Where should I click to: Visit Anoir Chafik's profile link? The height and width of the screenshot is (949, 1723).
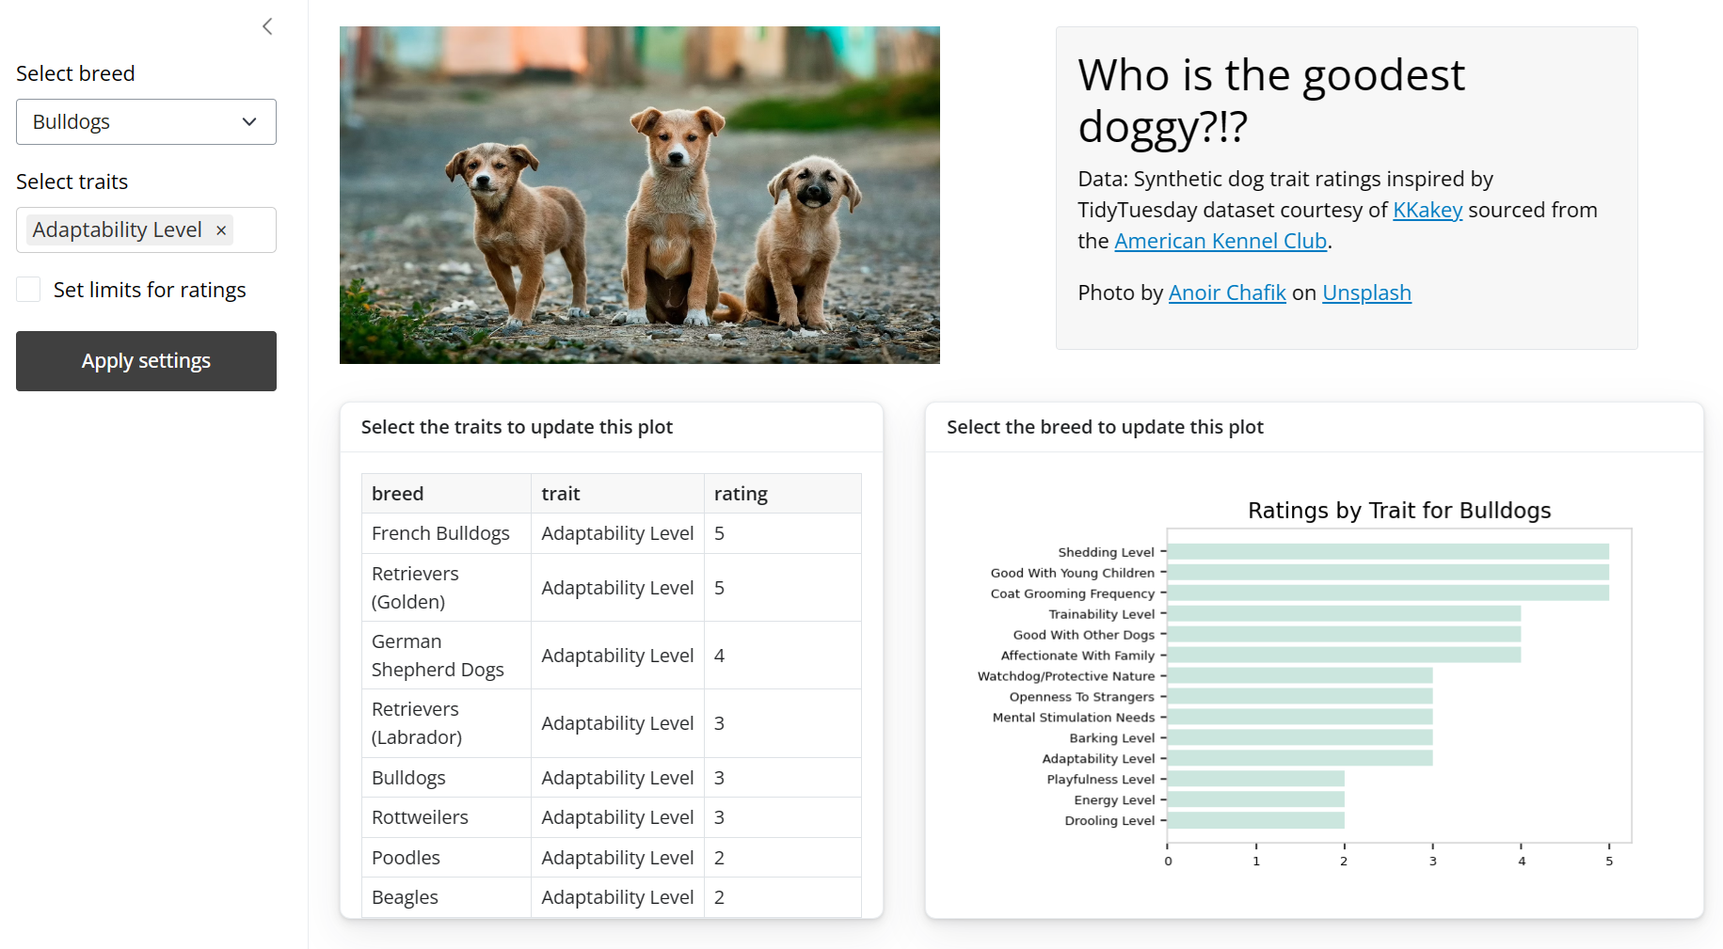[1226, 293]
